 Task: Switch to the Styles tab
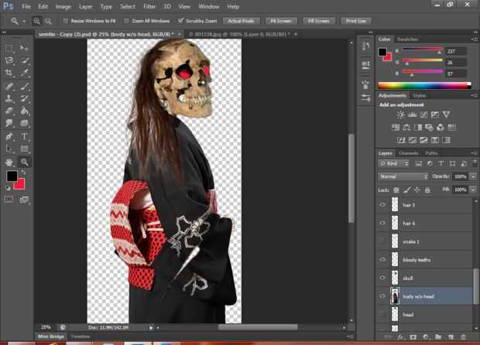coord(420,96)
